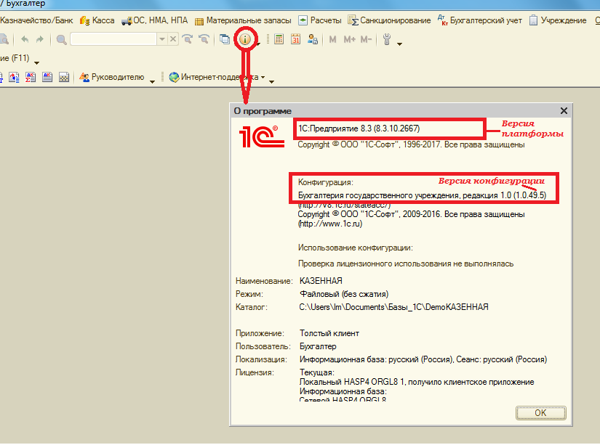The height and width of the screenshot is (445, 600).
Task: Click the About program info icon
Action: click(x=245, y=39)
